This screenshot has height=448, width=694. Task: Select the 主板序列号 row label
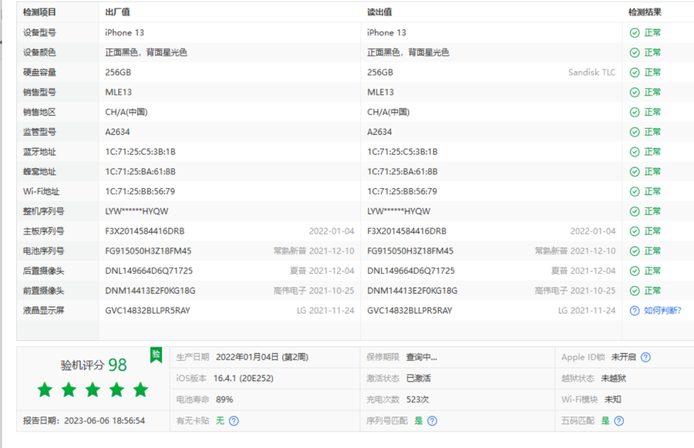43,231
